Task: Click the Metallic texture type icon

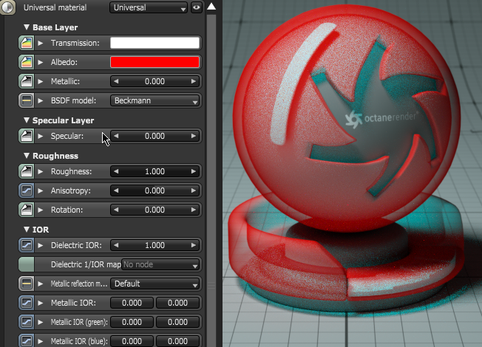Action: pos(27,81)
